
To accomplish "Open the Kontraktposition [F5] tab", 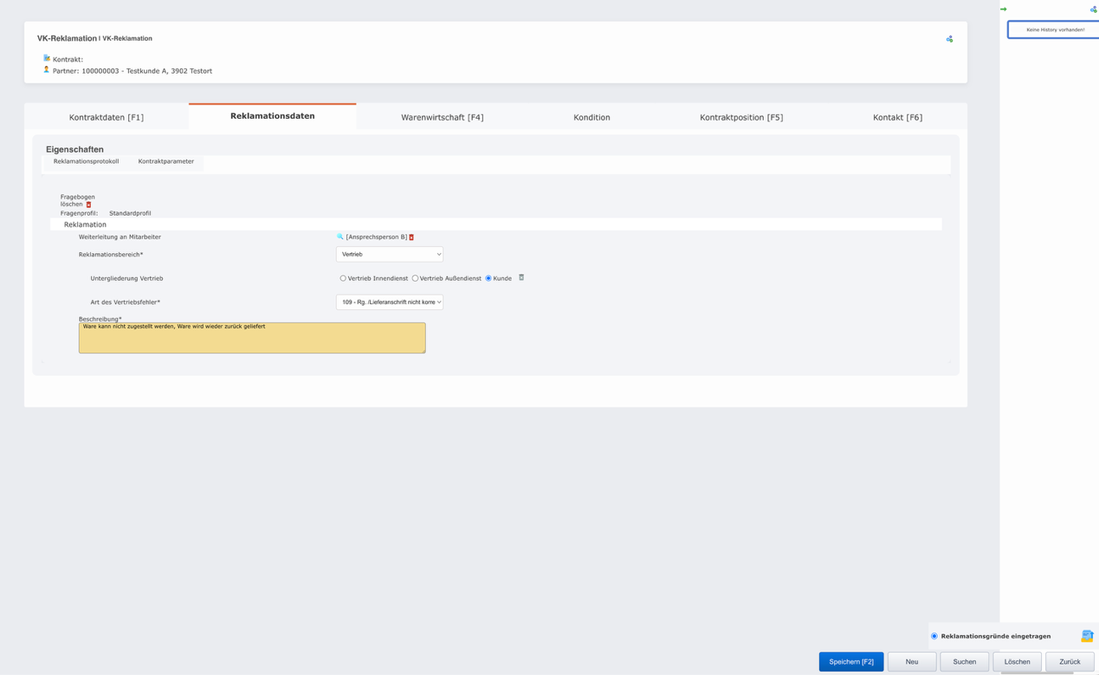I will (x=741, y=117).
